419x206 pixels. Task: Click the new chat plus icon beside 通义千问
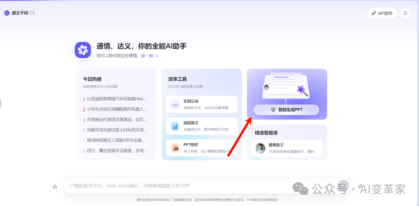7,13
